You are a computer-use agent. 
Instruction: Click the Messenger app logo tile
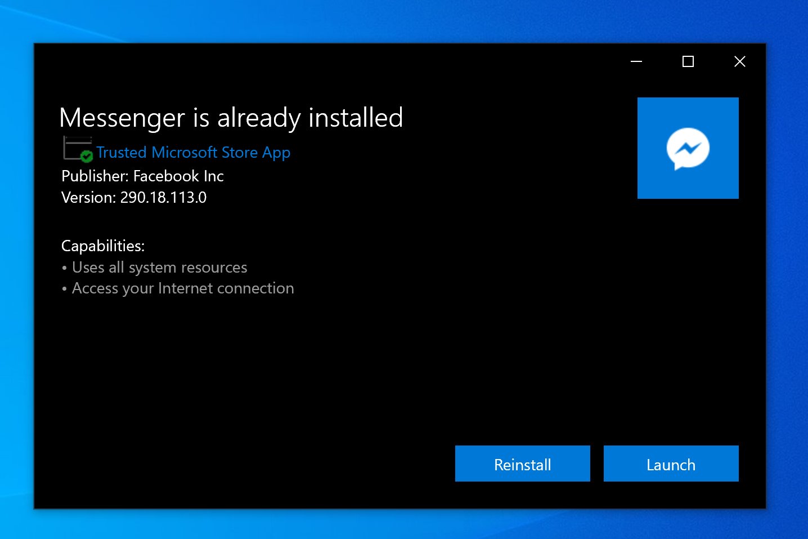pyautogui.click(x=688, y=148)
